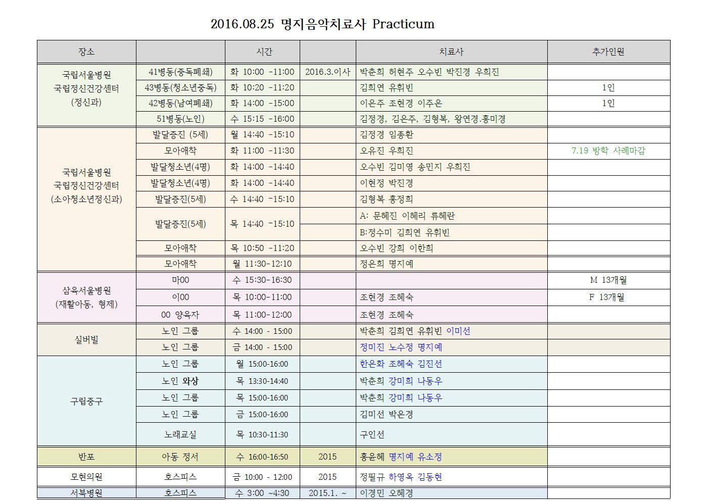The image size is (709, 501).
Task: Select the time '월 11:30-12:10'
Action: click(x=262, y=264)
